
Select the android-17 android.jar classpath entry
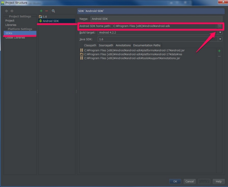click(x=134, y=50)
